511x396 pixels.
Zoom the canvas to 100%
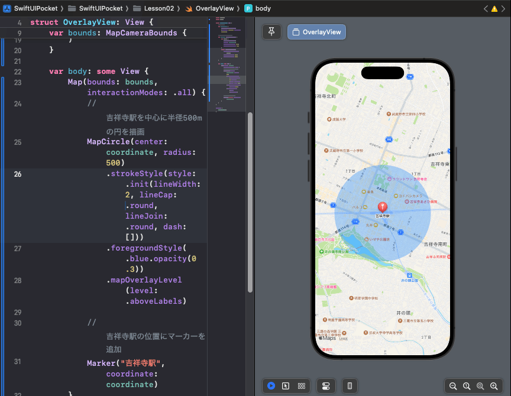[467, 386]
